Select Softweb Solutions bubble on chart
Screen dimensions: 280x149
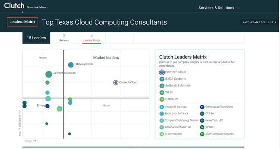point(49,74)
